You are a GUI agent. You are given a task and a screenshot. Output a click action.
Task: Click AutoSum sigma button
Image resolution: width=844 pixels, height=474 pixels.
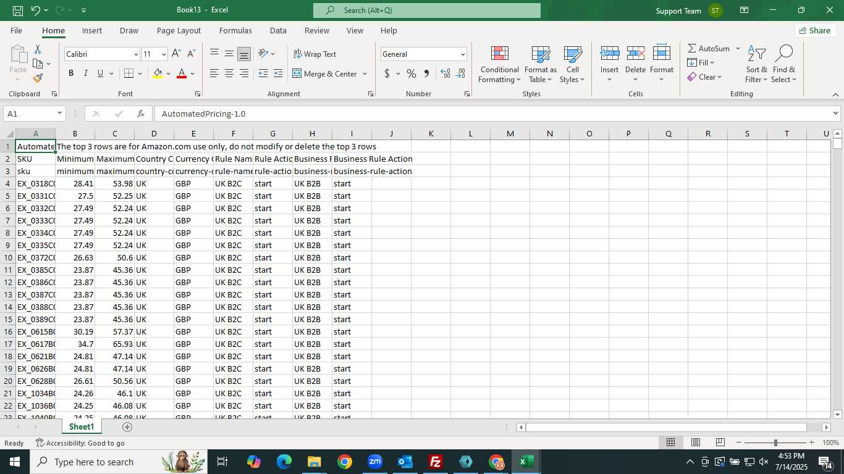point(709,48)
